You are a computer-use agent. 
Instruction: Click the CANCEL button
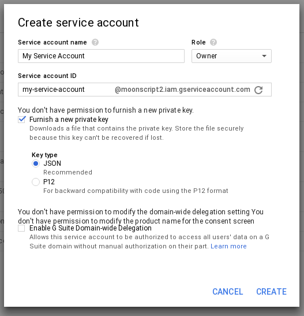[x=227, y=292]
